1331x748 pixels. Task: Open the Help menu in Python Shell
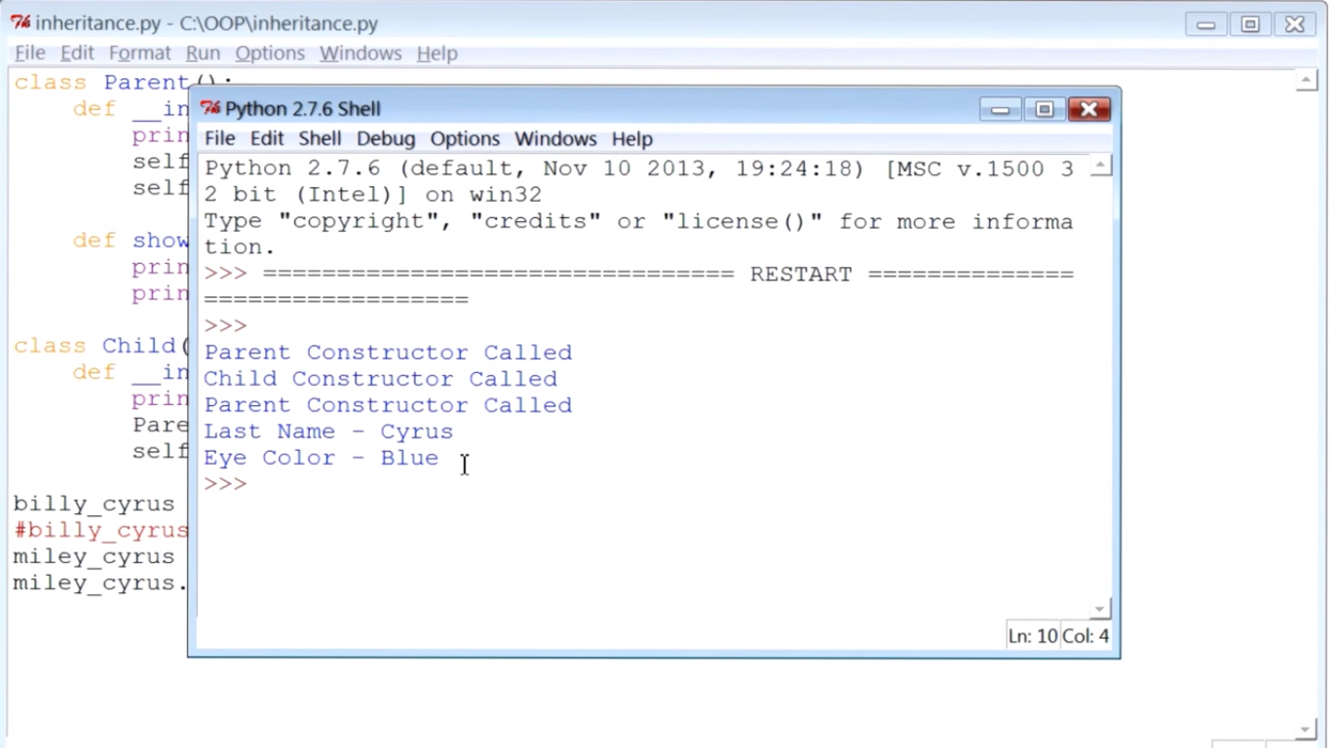[632, 139]
